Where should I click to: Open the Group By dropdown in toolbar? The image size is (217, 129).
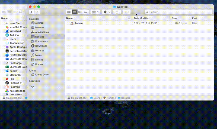(x=95, y=12)
